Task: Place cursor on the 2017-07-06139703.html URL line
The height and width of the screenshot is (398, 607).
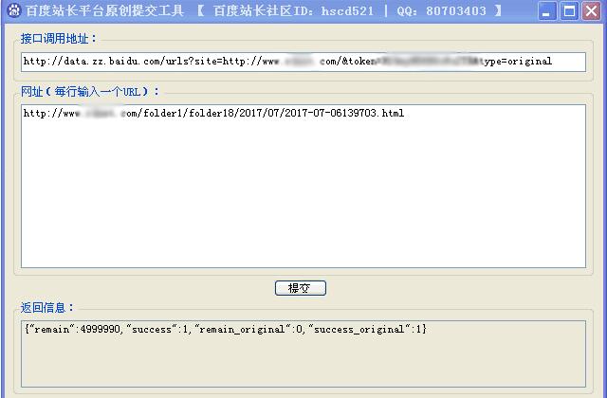Action: click(x=213, y=114)
